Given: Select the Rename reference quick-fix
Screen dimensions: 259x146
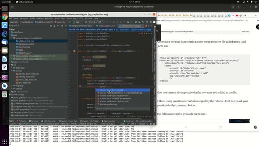Looking at the screenshot, I should (x=123, y=104).
